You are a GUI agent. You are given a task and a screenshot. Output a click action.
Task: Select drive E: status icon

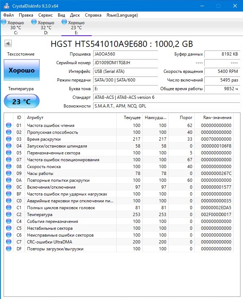[x=65, y=22]
